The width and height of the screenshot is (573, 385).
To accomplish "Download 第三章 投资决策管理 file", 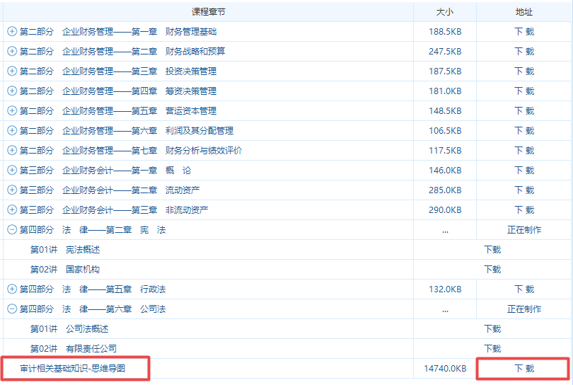I will (x=524, y=71).
